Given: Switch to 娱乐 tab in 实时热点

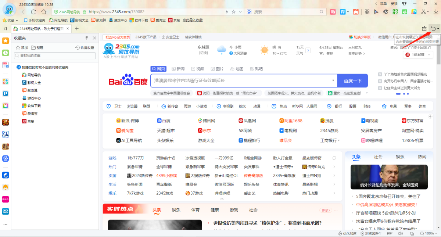Looking at the screenshot, I should [x=176, y=210].
